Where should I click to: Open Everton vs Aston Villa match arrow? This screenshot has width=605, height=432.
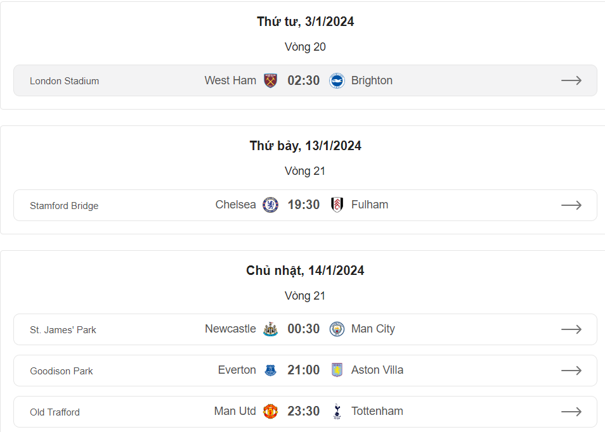[571, 371]
